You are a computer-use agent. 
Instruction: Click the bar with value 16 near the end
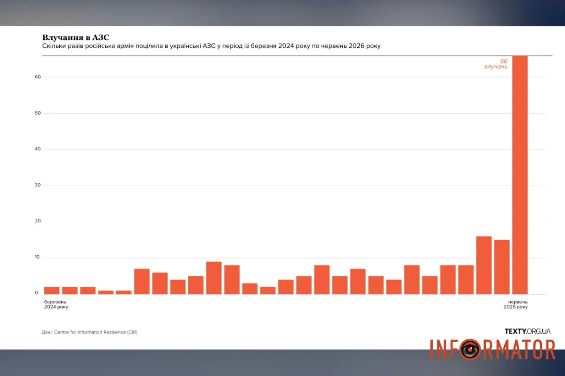coord(484,265)
